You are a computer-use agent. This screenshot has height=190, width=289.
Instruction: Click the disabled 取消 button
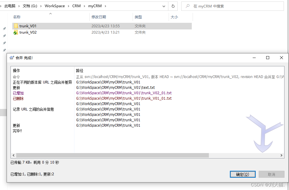[x=272, y=174]
